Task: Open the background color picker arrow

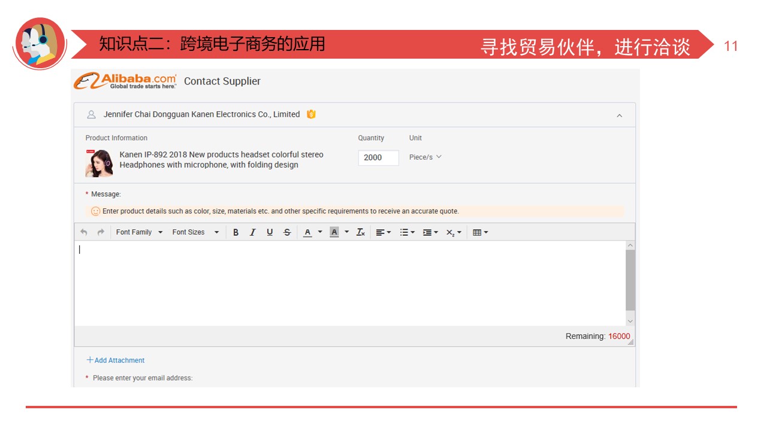Action: click(x=346, y=232)
